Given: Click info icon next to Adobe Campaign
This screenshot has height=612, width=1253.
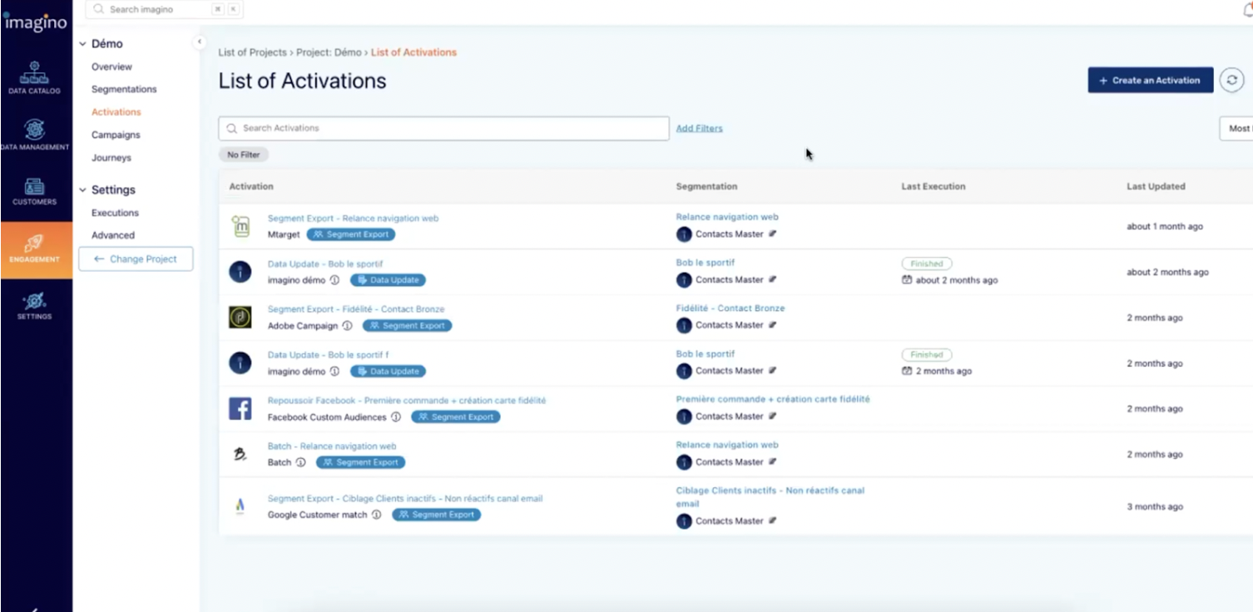Looking at the screenshot, I should pos(347,326).
